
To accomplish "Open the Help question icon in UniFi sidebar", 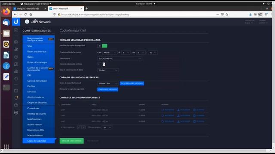I will pos(16,105).
